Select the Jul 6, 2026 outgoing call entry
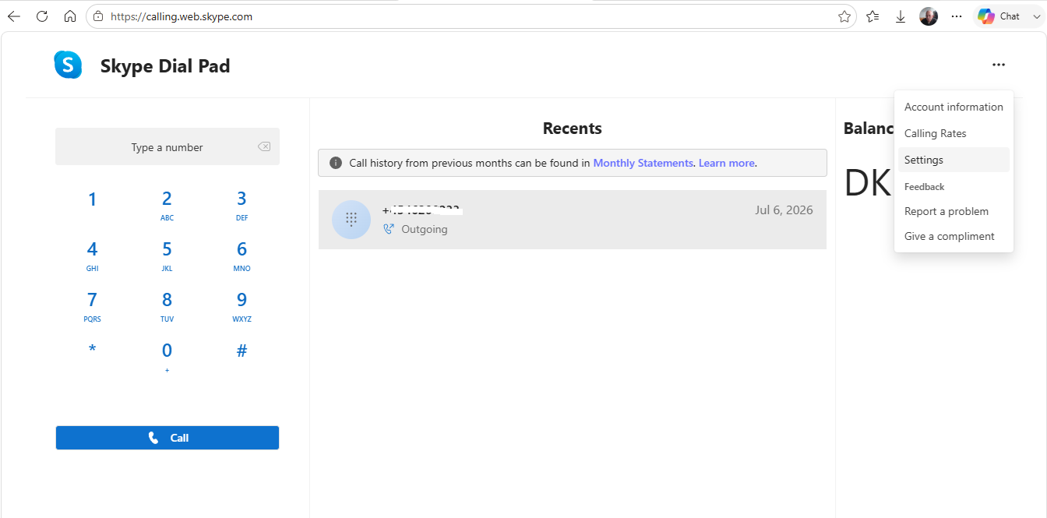The height and width of the screenshot is (518, 1047). pos(573,220)
